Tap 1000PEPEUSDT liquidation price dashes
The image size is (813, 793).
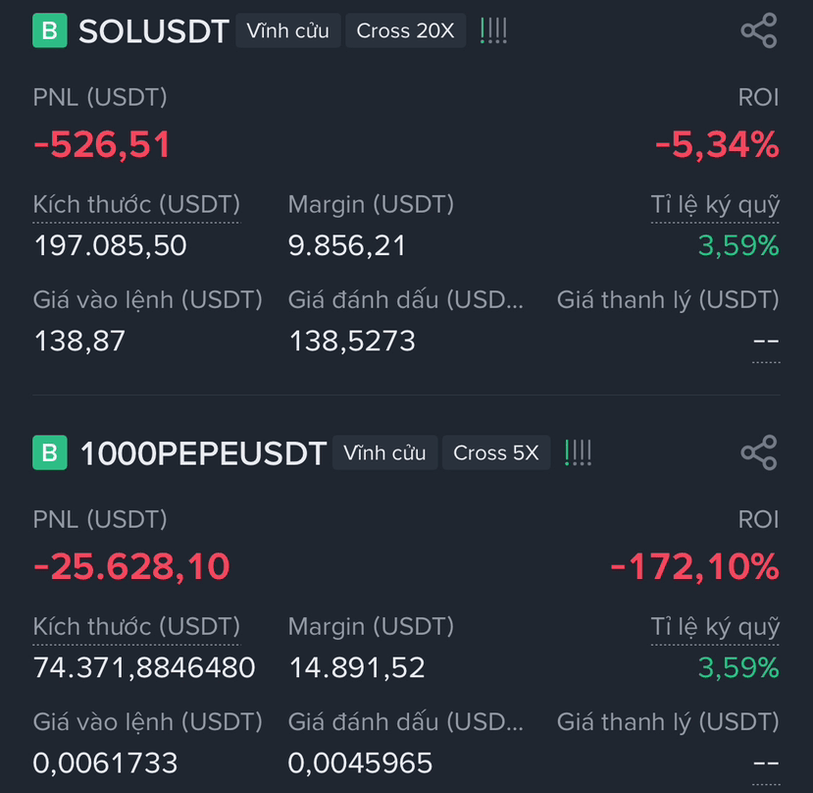(x=766, y=764)
